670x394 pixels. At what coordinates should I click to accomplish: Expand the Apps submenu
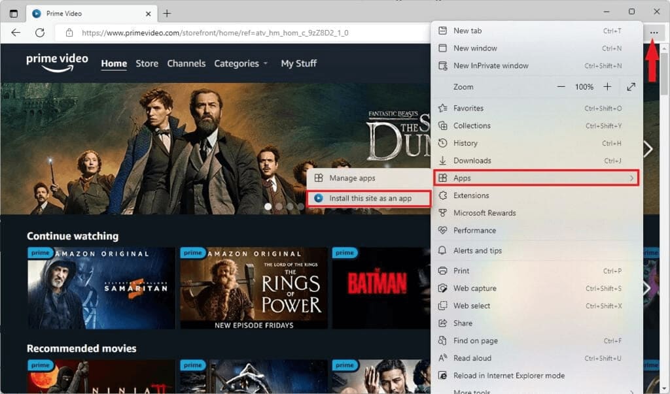point(537,178)
